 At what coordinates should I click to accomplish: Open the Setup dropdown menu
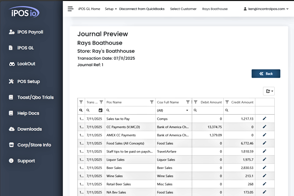[x=110, y=9]
